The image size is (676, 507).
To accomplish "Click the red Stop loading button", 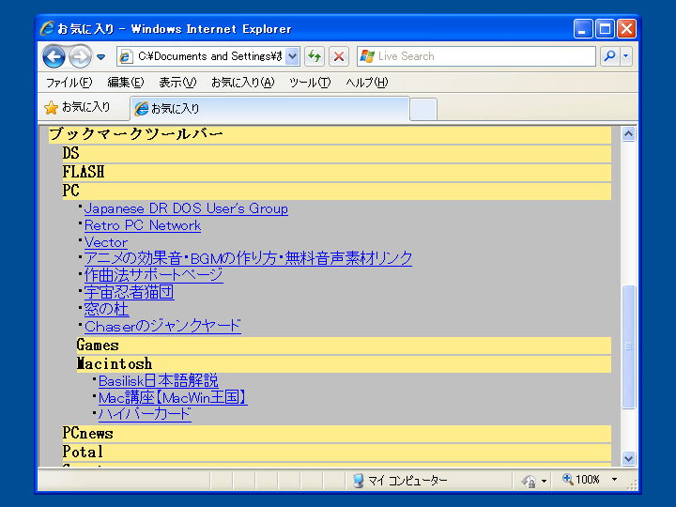I will pos(339,56).
